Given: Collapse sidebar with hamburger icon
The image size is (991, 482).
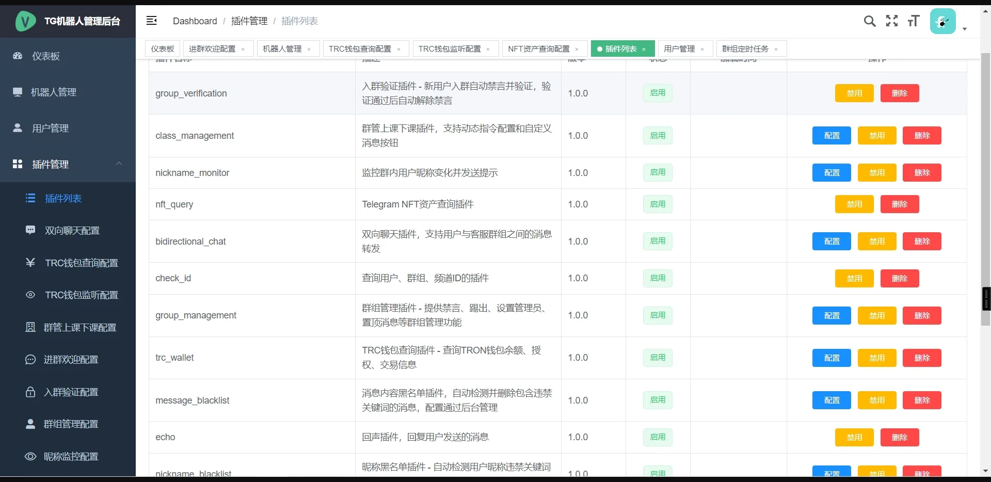Looking at the screenshot, I should (x=152, y=21).
